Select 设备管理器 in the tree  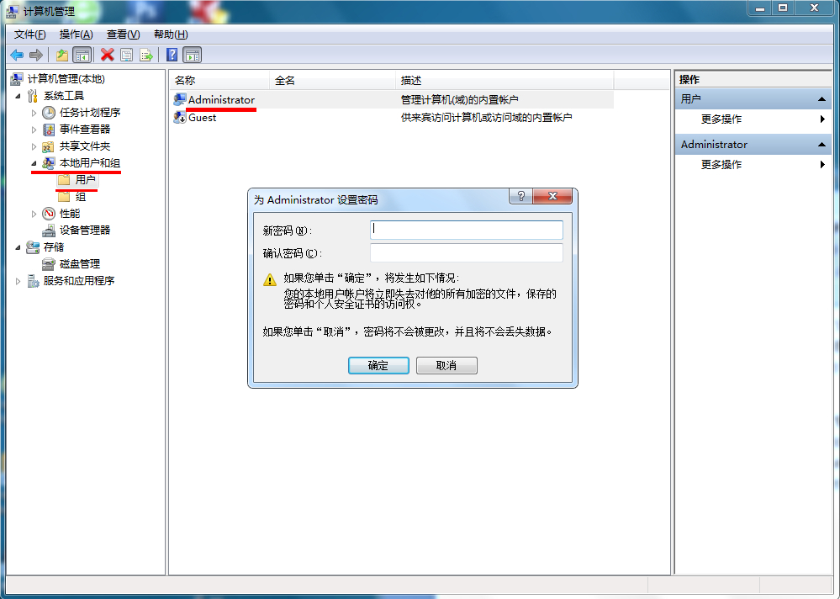(85, 231)
